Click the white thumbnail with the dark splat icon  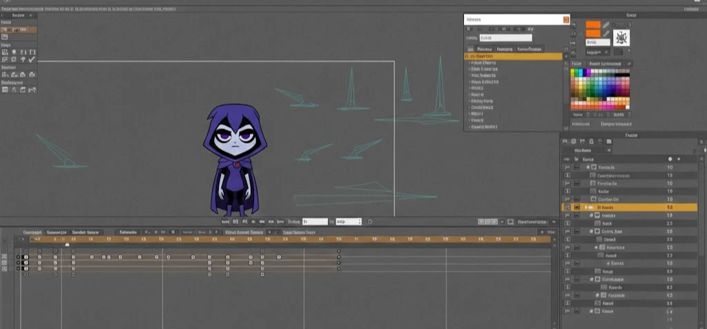click(x=620, y=38)
